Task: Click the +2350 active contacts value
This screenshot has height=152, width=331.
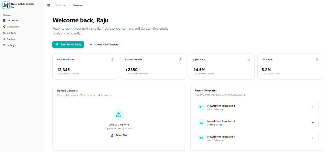Action: coord(132,70)
